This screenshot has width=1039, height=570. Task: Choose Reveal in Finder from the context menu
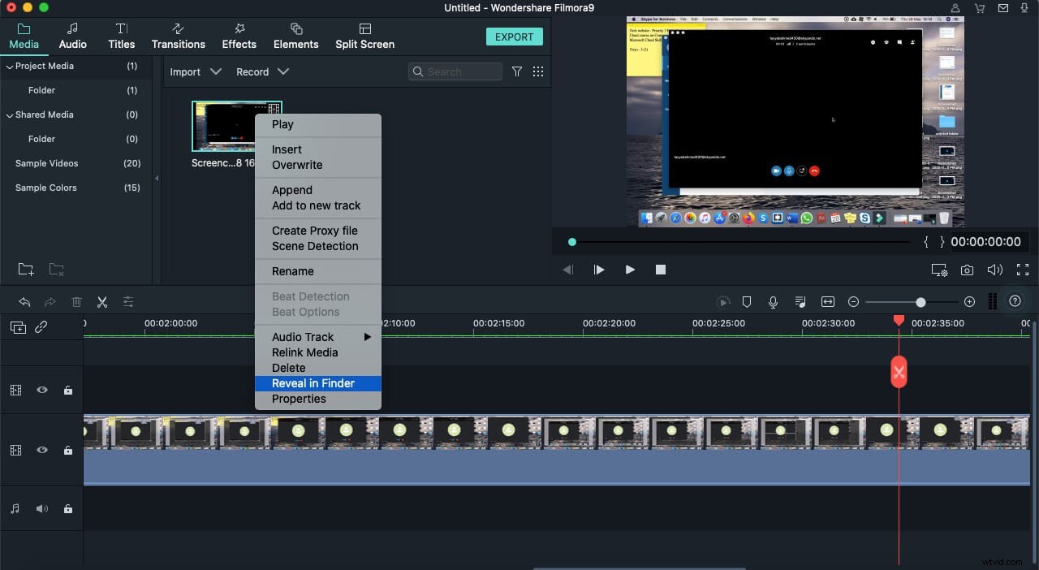pos(313,382)
